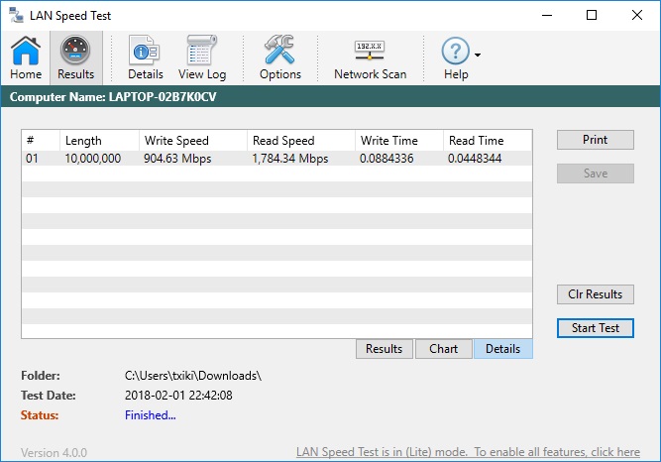Viewport: 661px width, 462px height.
Task: Open the Details info icon in toolbar
Action: (145, 58)
